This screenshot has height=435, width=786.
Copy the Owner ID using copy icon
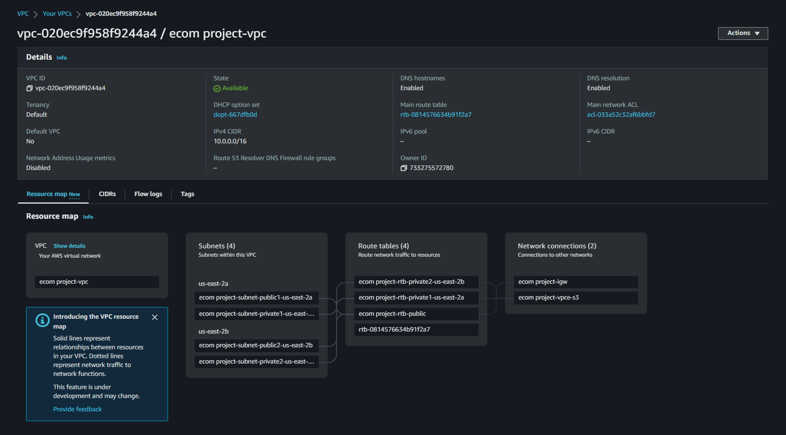404,168
